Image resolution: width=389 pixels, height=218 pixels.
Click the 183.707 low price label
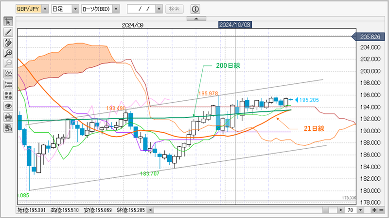click(x=150, y=174)
